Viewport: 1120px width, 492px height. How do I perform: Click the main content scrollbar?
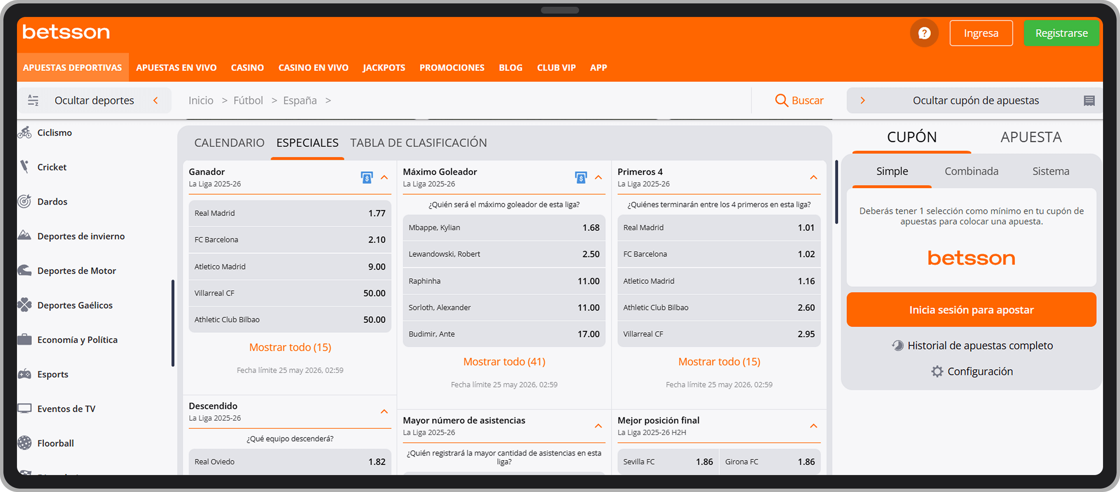click(x=837, y=192)
